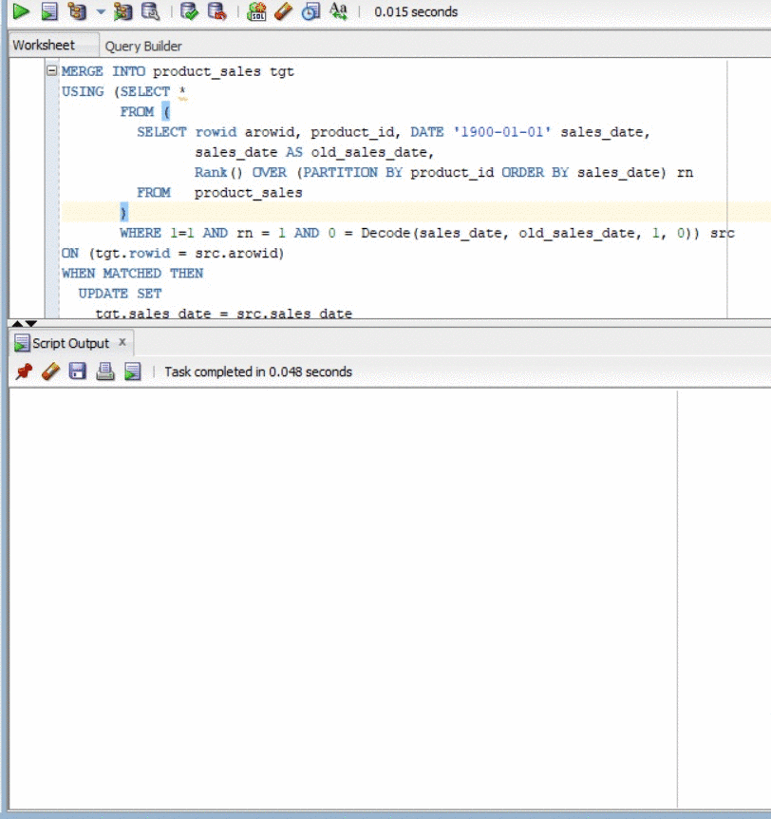771x819 pixels.
Task: Click the highlighted opening parenthesis after FROM
Action: [x=166, y=112]
